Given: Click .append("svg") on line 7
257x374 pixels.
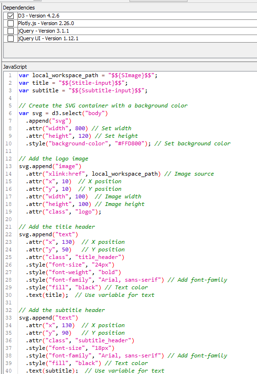Looking at the screenshot, I should point(49,121).
